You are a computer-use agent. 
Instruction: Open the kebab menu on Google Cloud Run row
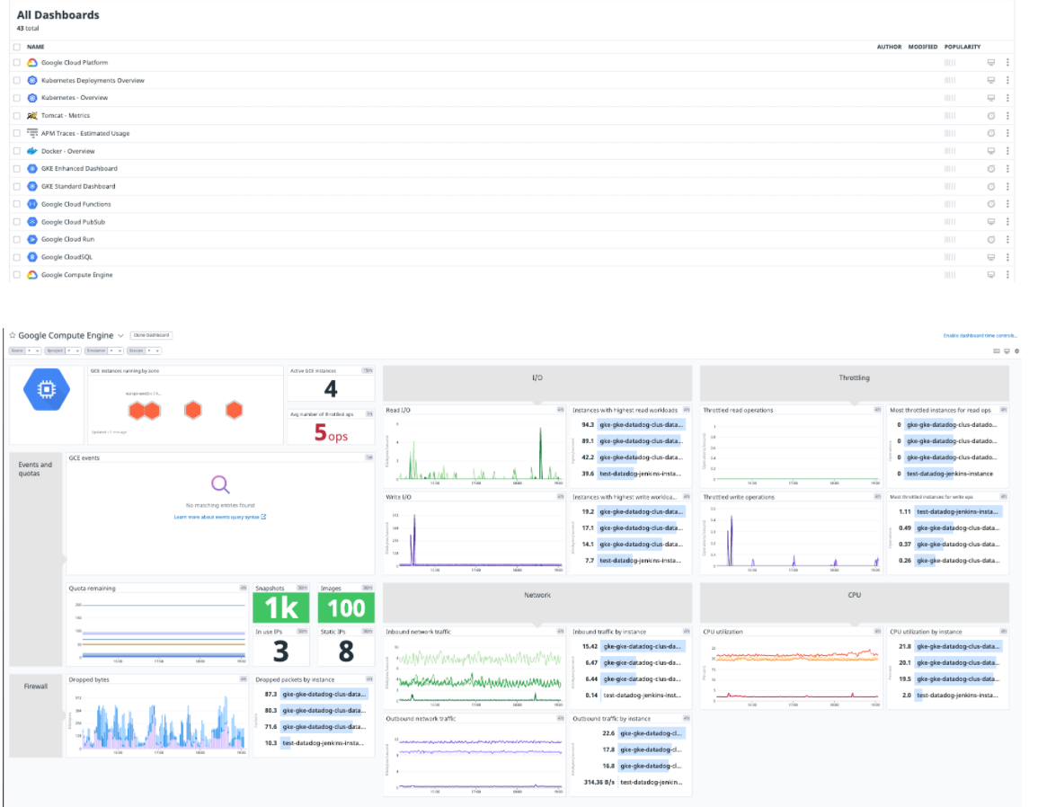click(1007, 239)
